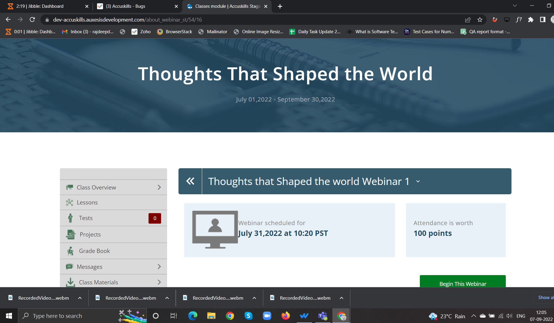Expand the Messages section chevron
Image resolution: width=554 pixels, height=323 pixels.
tap(159, 267)
